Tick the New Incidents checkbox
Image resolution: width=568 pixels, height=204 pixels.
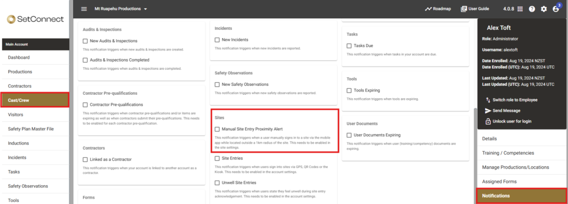(x=217, y=40)
